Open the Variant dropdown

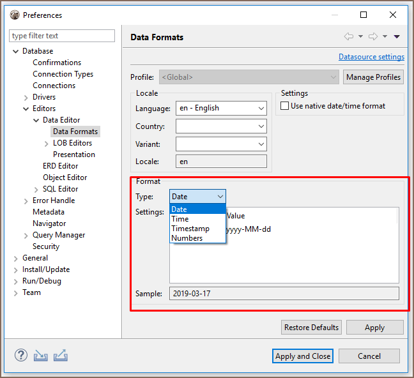click(221, 144)
